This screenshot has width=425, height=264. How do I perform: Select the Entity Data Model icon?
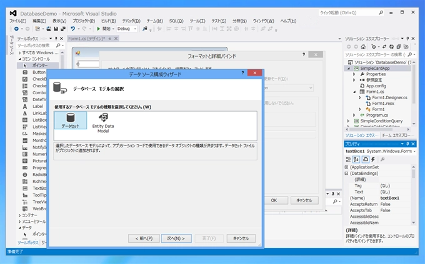coord(103,123)
